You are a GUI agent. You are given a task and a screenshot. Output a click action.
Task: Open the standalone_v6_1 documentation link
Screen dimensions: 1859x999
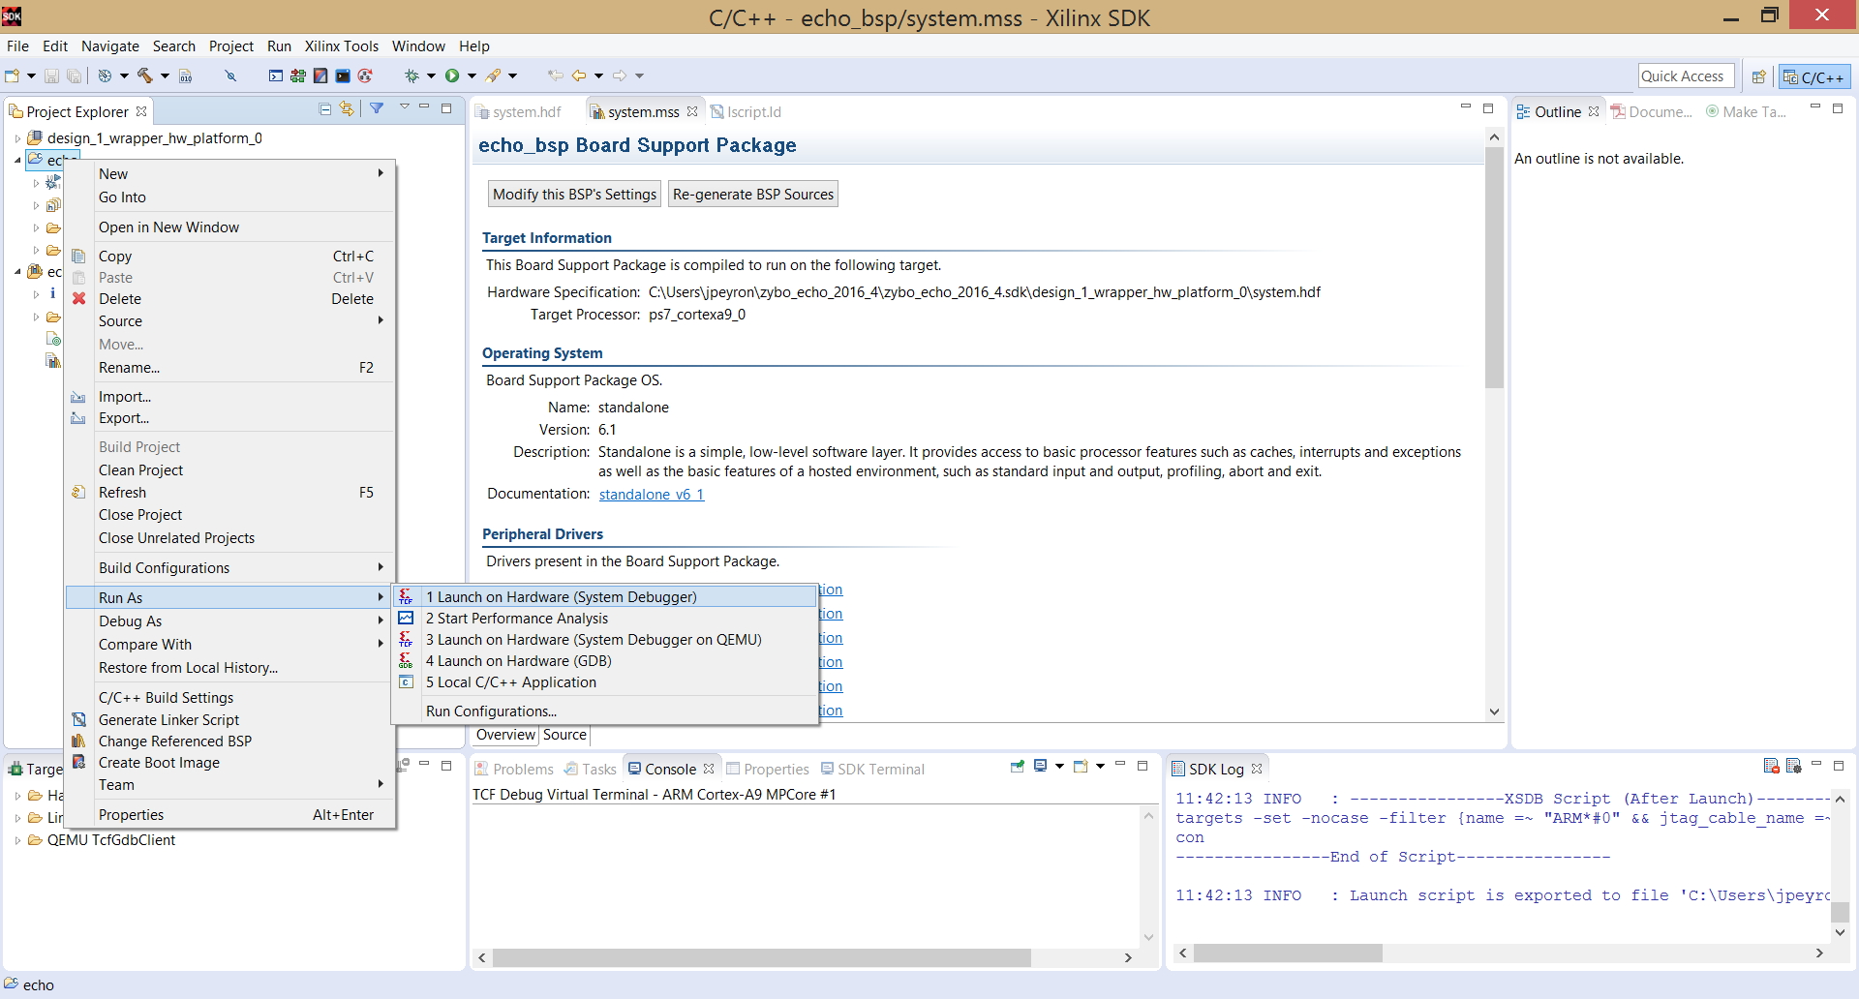tap(652, 495)
